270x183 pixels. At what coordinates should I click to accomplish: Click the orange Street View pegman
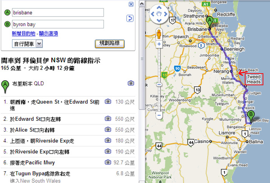[x=159, y=34]
